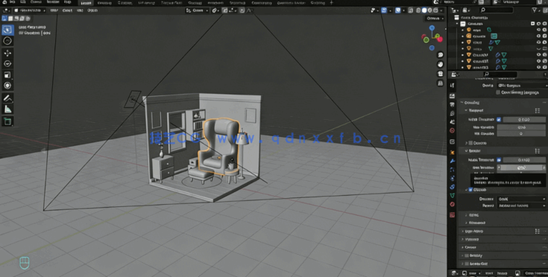Open the File menu

pyautogui.click(x=13, y=2)
